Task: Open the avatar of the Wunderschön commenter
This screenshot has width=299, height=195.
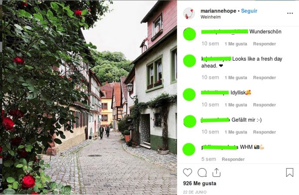Action: (x=189, y=34)
